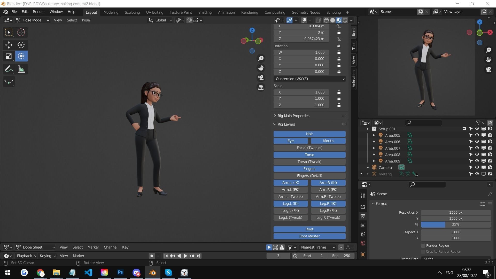Switch to the Animation workspace tab

[x=226, y=12]
